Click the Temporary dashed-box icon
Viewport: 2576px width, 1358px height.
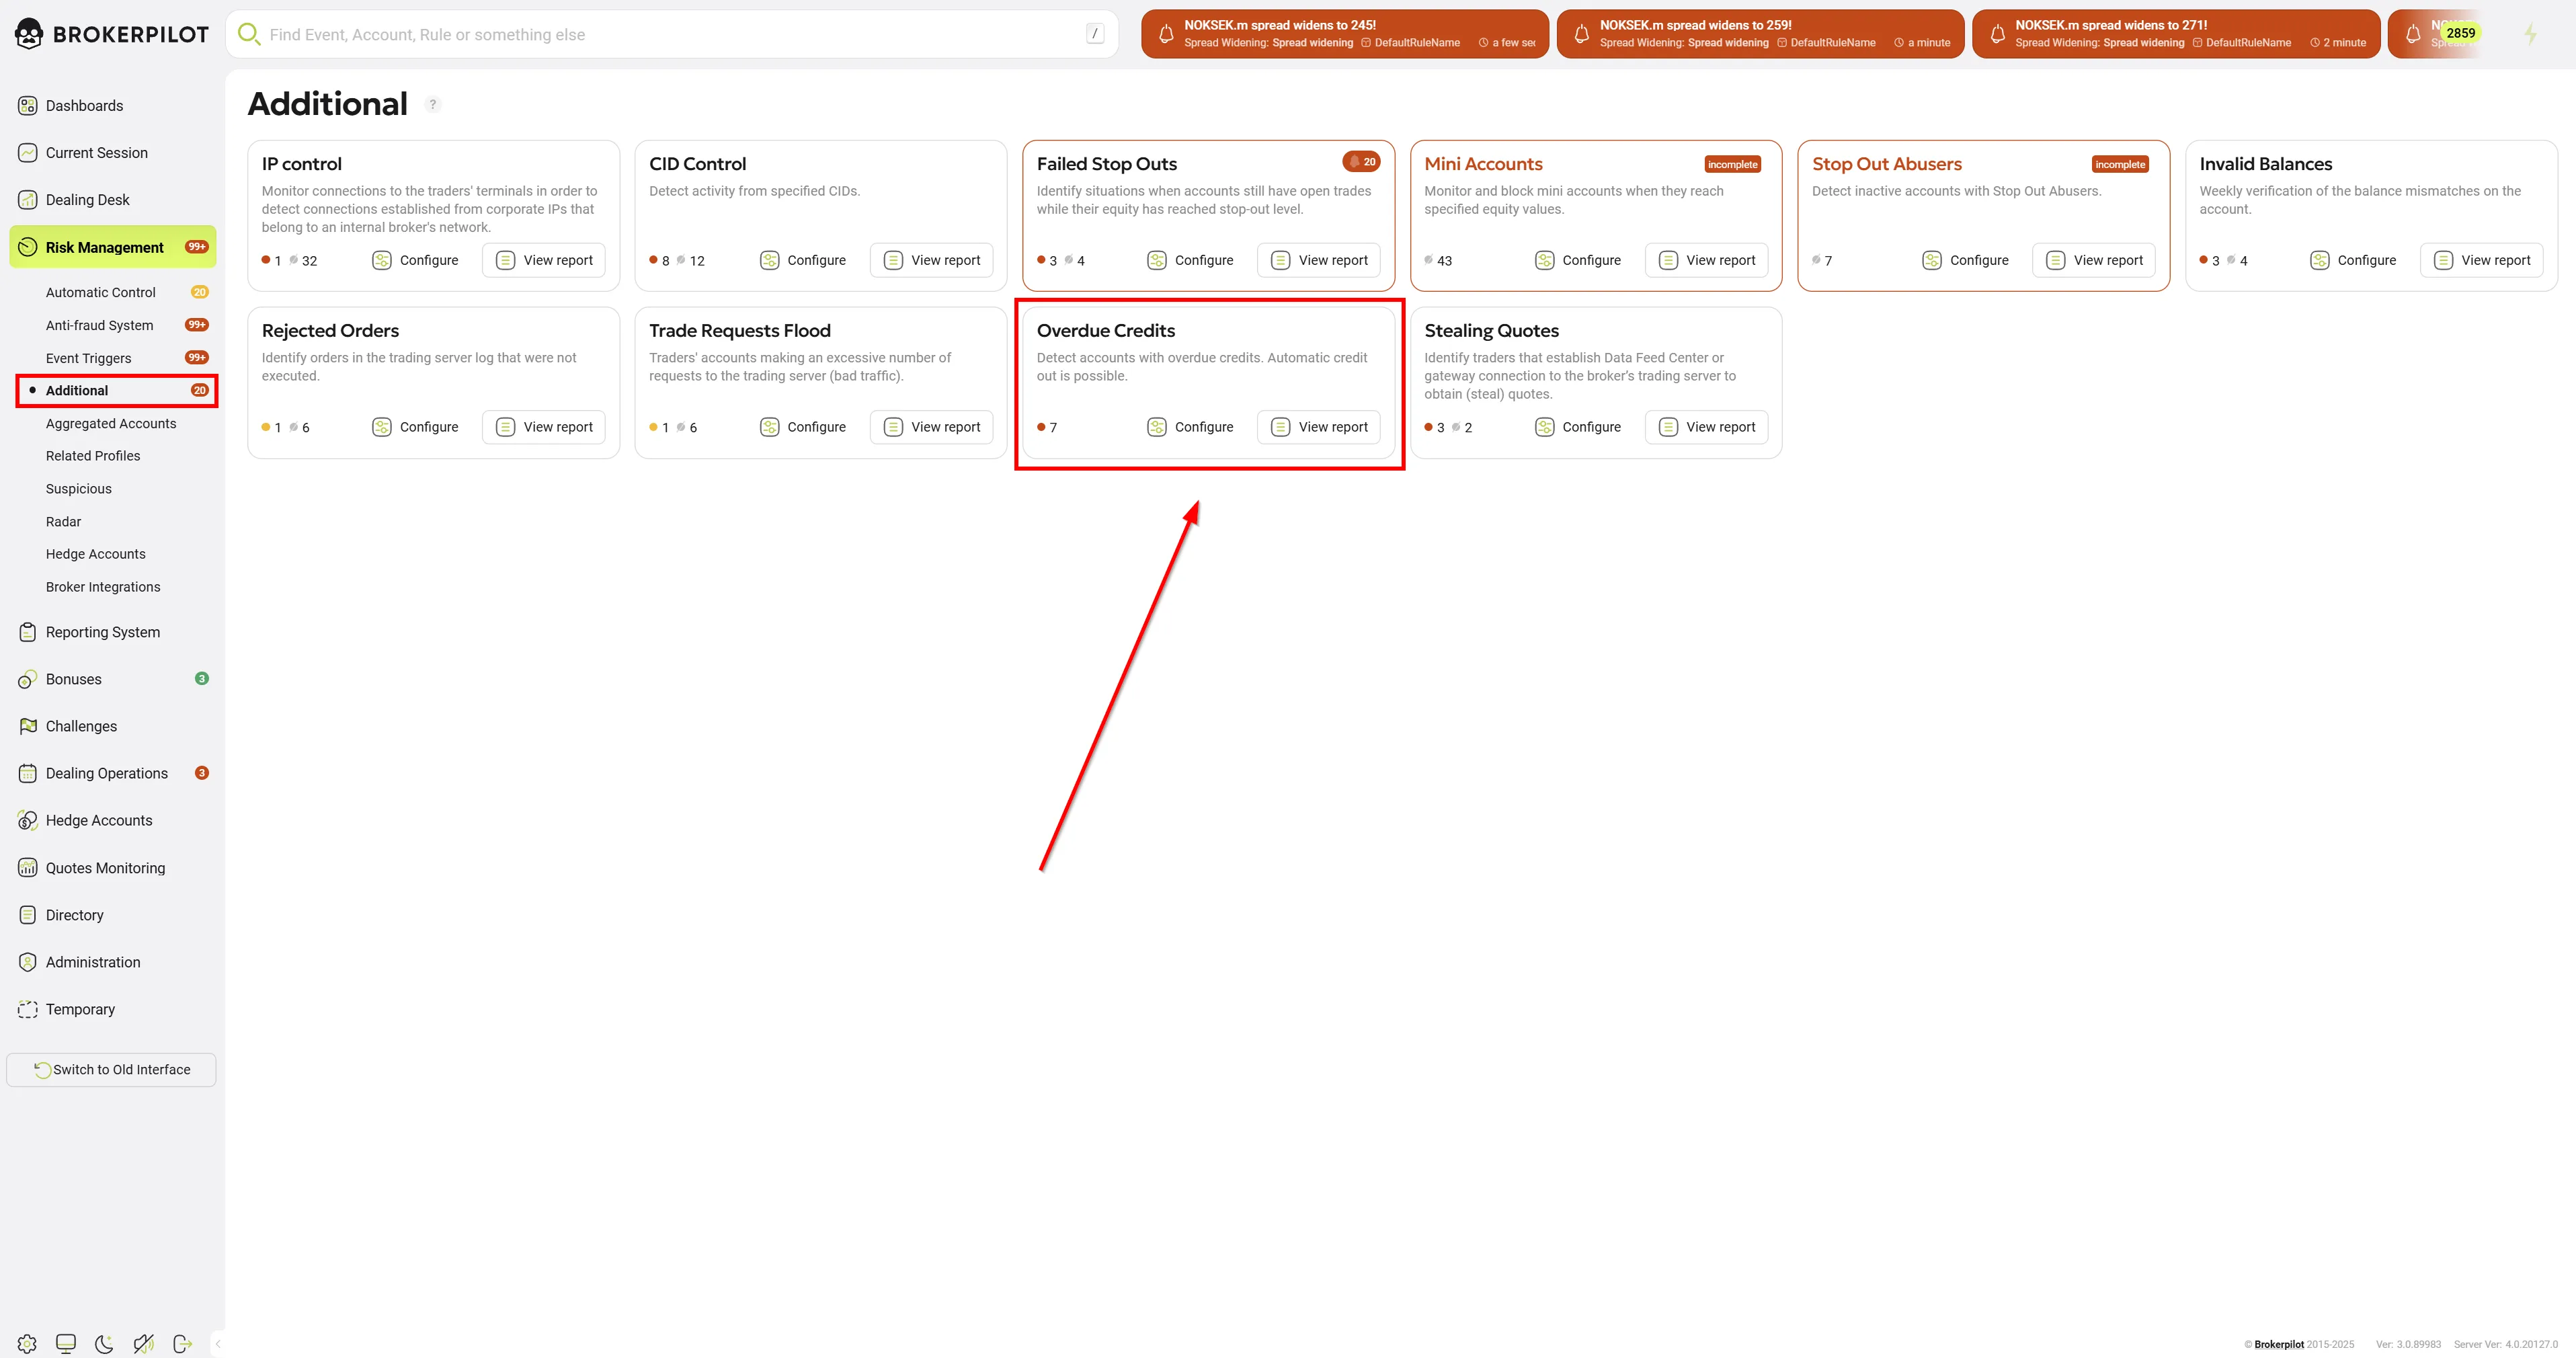(28, 1009)
